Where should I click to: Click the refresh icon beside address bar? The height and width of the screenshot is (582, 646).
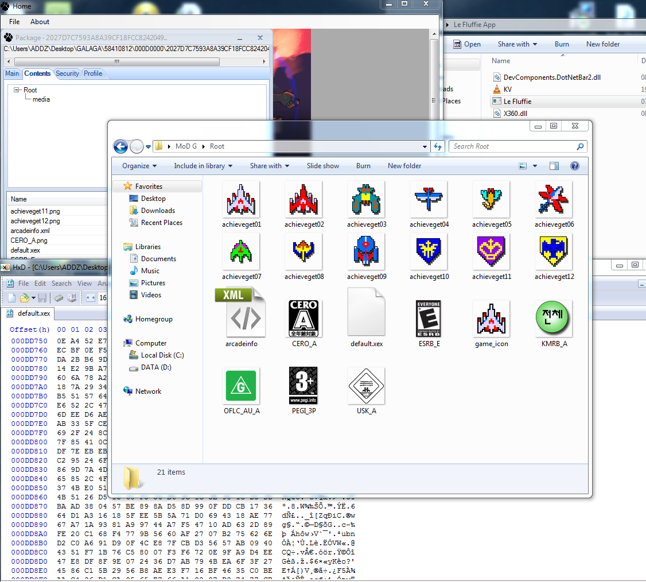point(438,146)
